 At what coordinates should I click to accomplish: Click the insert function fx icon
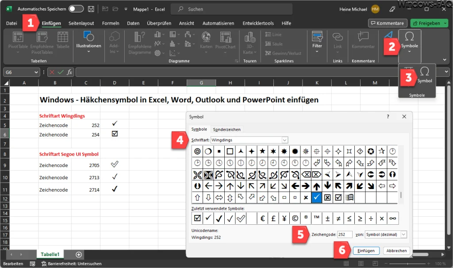(69, 72)
